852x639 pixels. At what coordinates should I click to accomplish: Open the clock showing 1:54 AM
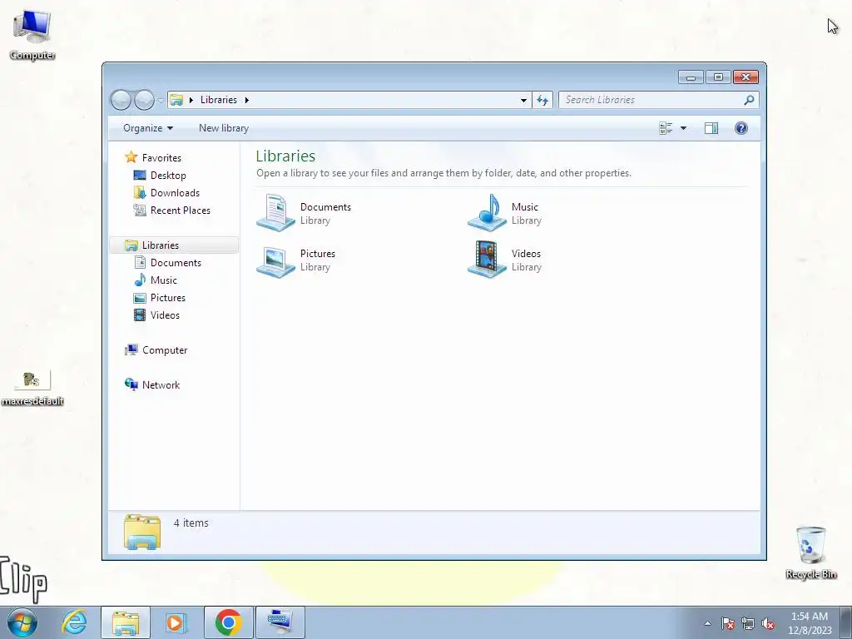coord(810,622)
